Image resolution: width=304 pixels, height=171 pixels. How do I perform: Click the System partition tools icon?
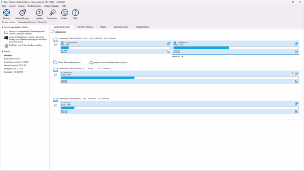169,43
